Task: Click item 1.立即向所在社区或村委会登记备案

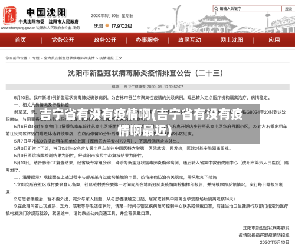Action: pyautogui.click(x=145, y=188)
